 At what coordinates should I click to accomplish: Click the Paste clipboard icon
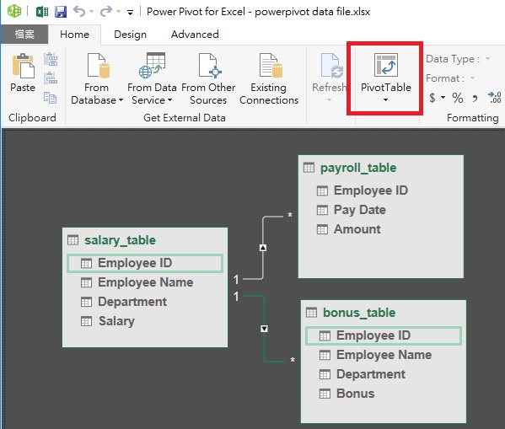23,66
